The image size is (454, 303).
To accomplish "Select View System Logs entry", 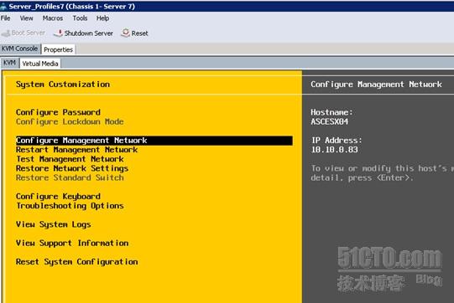I will [x=53, y=224].
